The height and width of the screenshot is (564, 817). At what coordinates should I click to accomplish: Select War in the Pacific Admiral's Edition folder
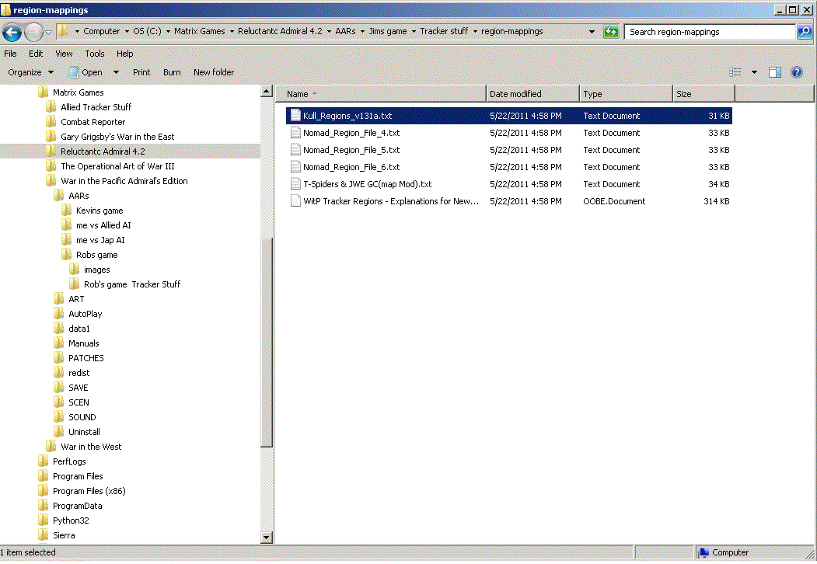(x=124, y=181)
